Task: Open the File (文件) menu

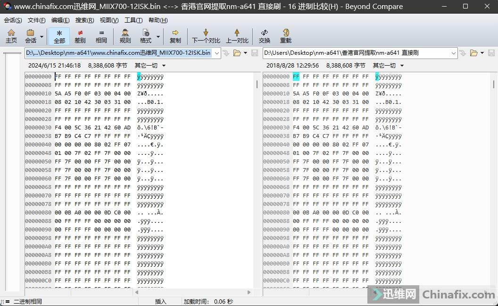Action: (x=36, y=20)
